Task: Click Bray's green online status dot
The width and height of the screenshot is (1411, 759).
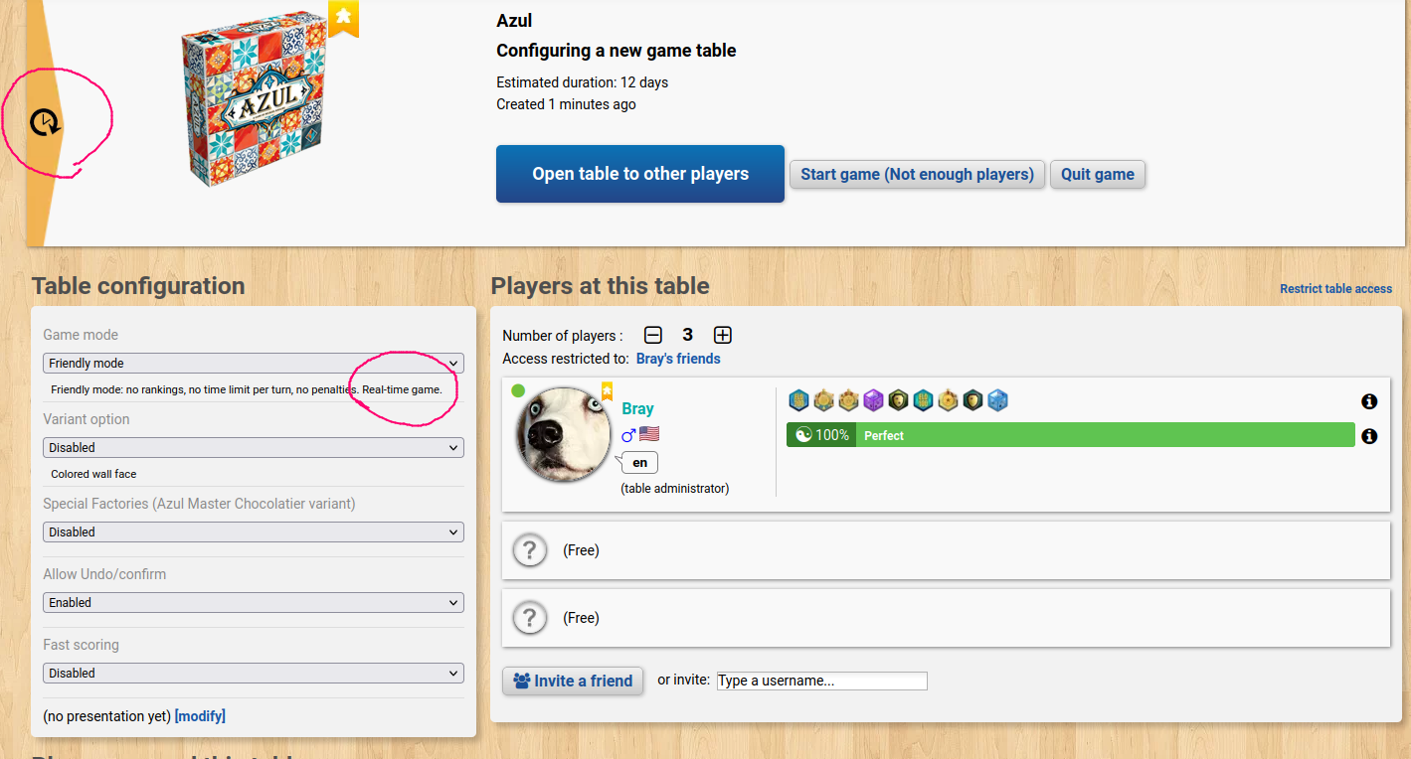Action: tap(518, 390)
